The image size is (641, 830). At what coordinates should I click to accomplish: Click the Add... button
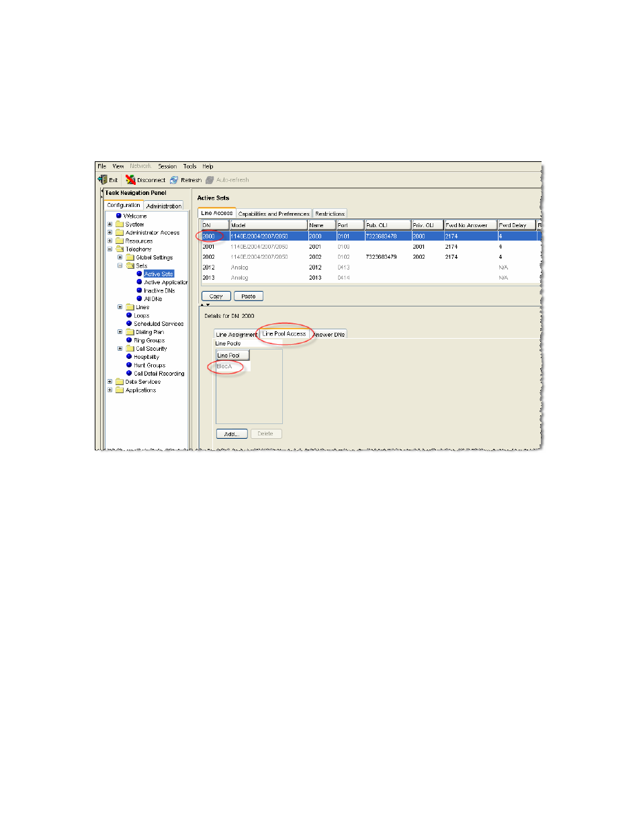pyautogui.click(x=232, y=433)
